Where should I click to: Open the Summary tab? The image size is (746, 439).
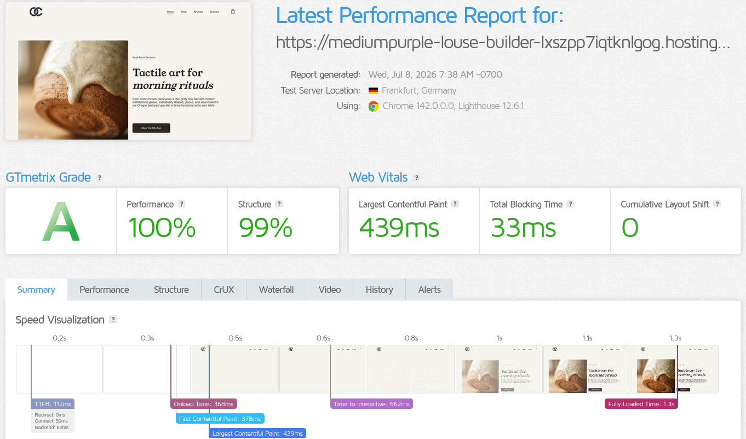pos(36,290)
